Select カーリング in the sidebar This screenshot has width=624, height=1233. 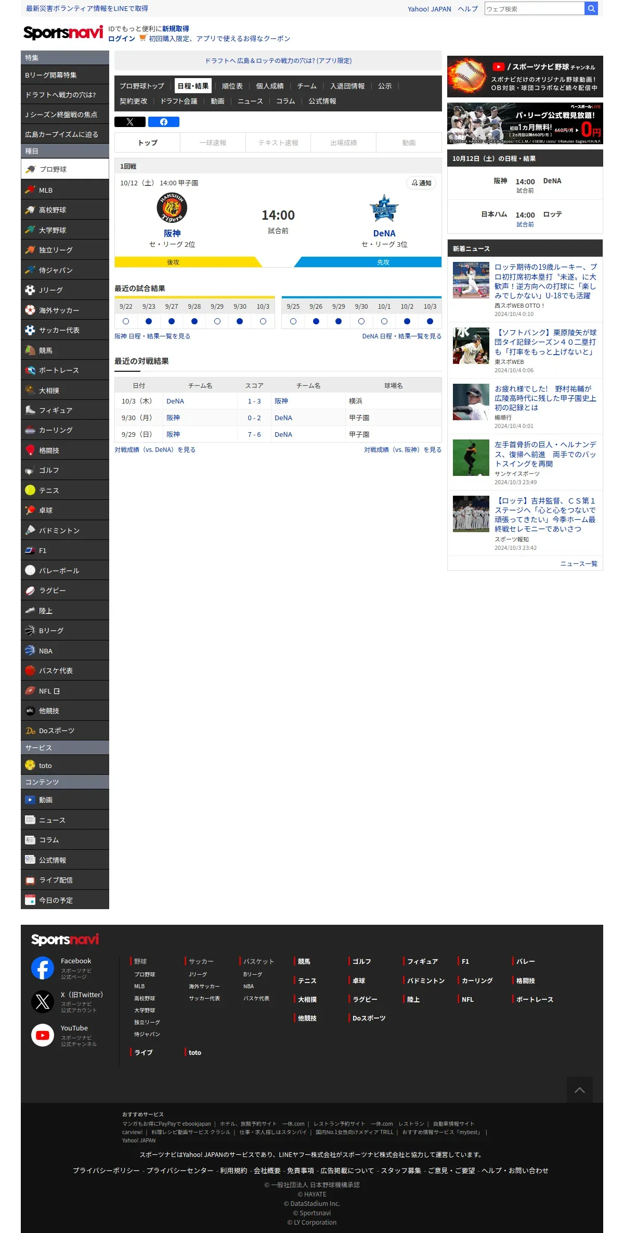(65, 430)
